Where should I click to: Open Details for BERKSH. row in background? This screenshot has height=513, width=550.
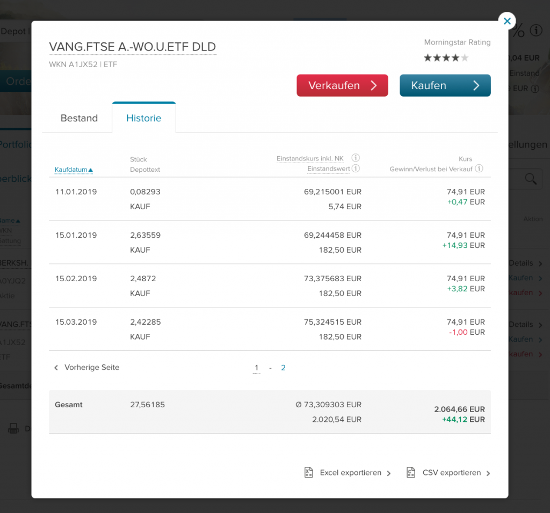coord(525,263)
